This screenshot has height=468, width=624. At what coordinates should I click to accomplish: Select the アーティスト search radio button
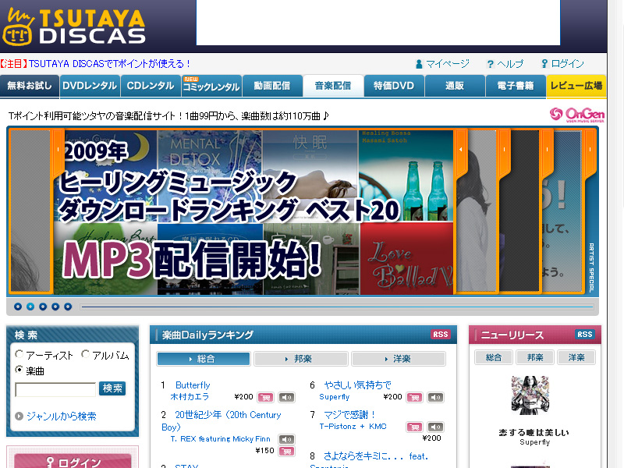click(x=19, y=354)
